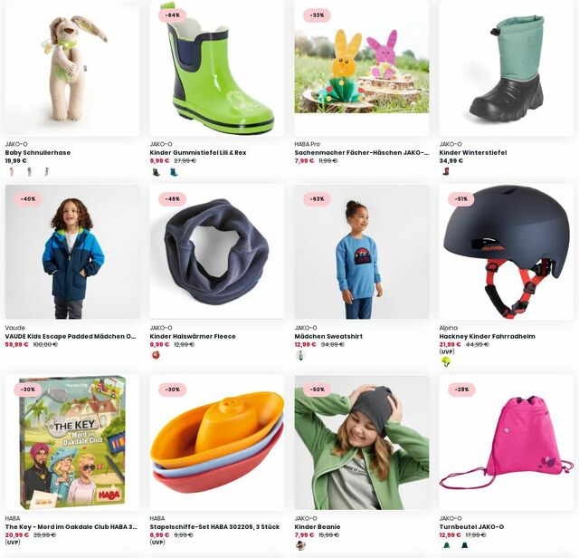The image size is (579, 558).
Task: Open the Sachenmacher Fächer-Häschen product link
Action: (362, 152)
